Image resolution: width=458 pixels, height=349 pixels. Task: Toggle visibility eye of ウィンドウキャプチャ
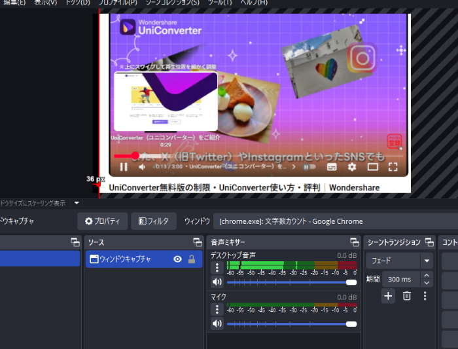point(177,259)
